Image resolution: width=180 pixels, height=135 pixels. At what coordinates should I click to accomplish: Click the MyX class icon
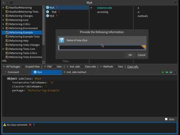[48, 16]
